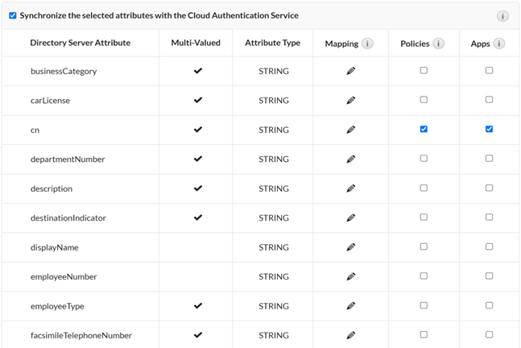Enable Apps for the description attribute

(x=489, y=188)
